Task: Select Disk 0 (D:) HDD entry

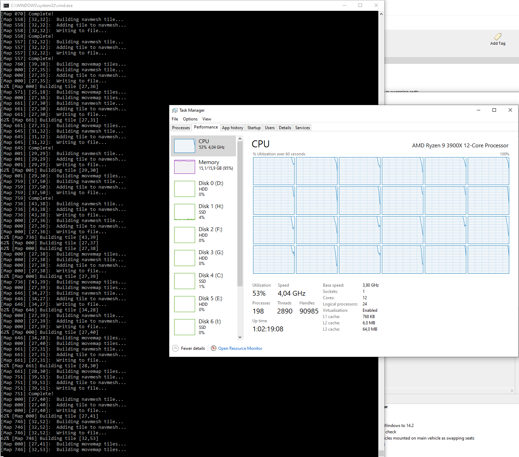Action: tap(203, 189)
